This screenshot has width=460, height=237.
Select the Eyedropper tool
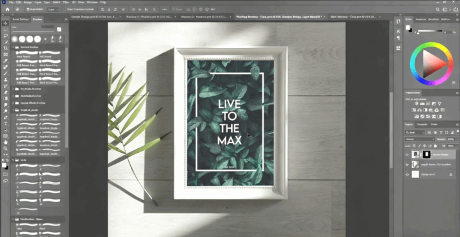pos(5,61)
